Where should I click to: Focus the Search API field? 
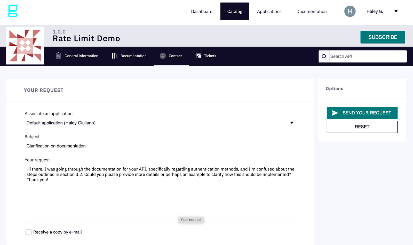(368, 56)
